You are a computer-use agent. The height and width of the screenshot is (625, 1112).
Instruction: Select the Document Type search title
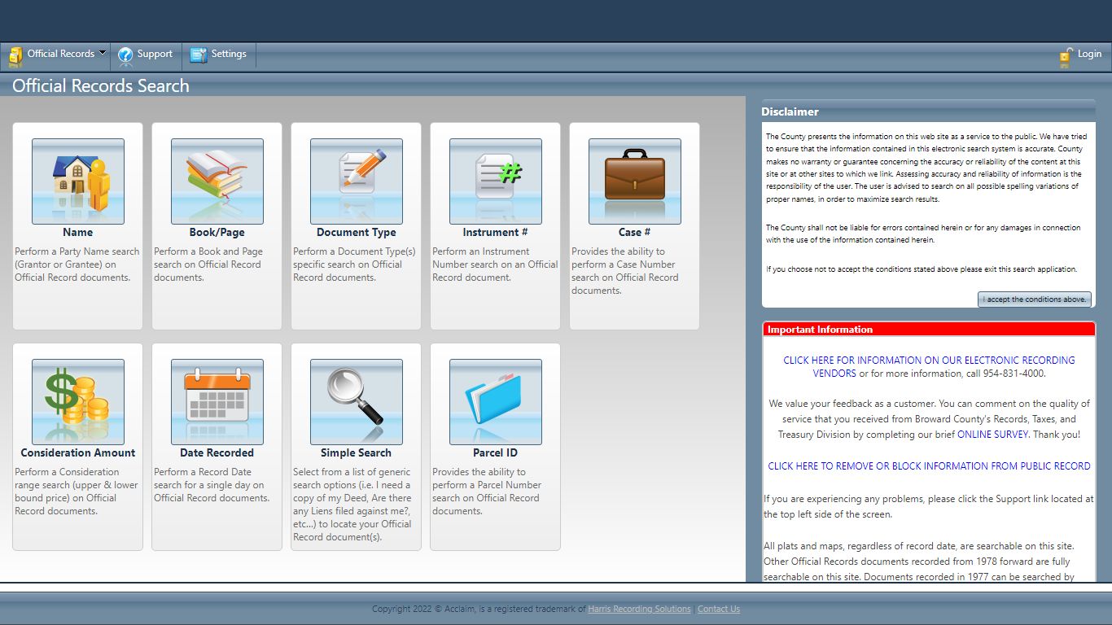(x=357, y=232)
